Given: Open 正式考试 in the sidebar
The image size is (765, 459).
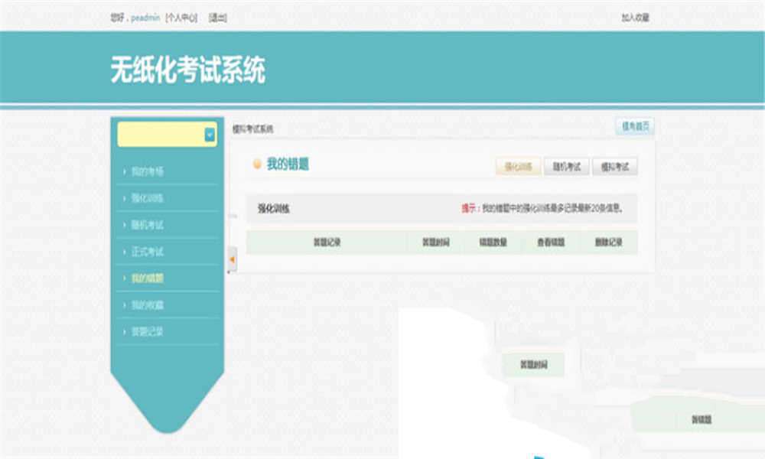Looking at the screenshot, I should [148, 252].
